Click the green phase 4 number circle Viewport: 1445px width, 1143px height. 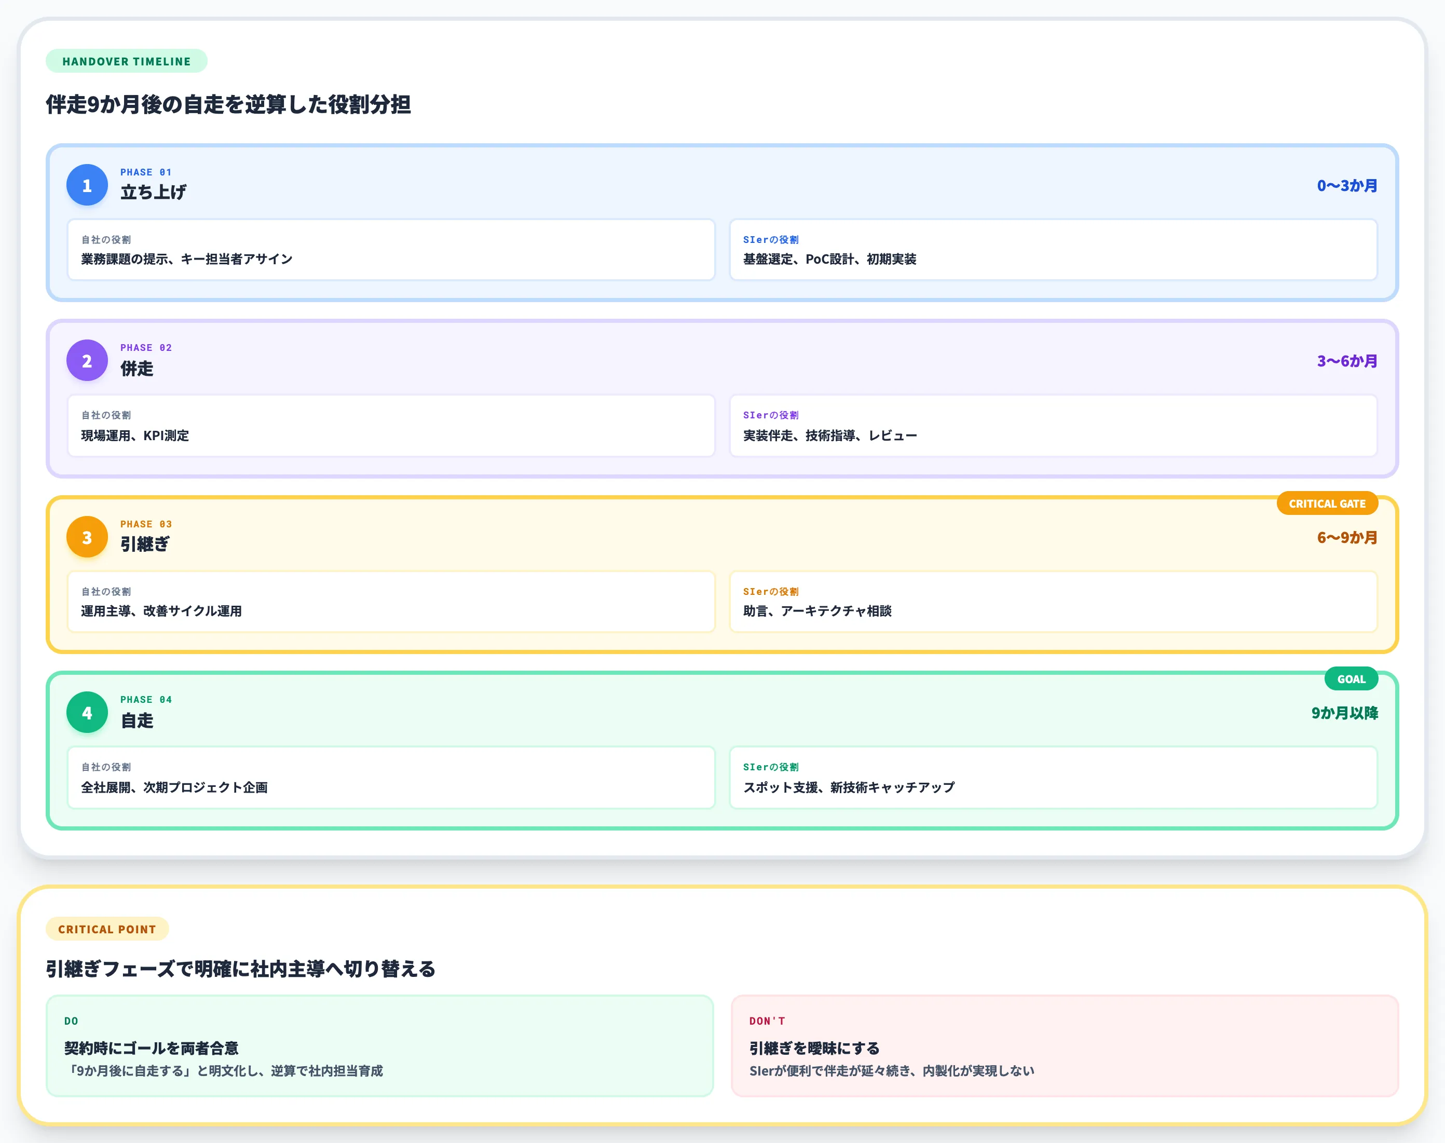(87, 712)
